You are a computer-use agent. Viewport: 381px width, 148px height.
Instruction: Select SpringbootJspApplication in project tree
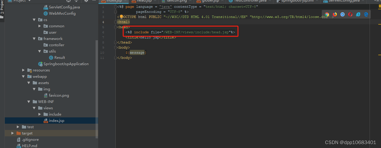[x=66, y=64]
